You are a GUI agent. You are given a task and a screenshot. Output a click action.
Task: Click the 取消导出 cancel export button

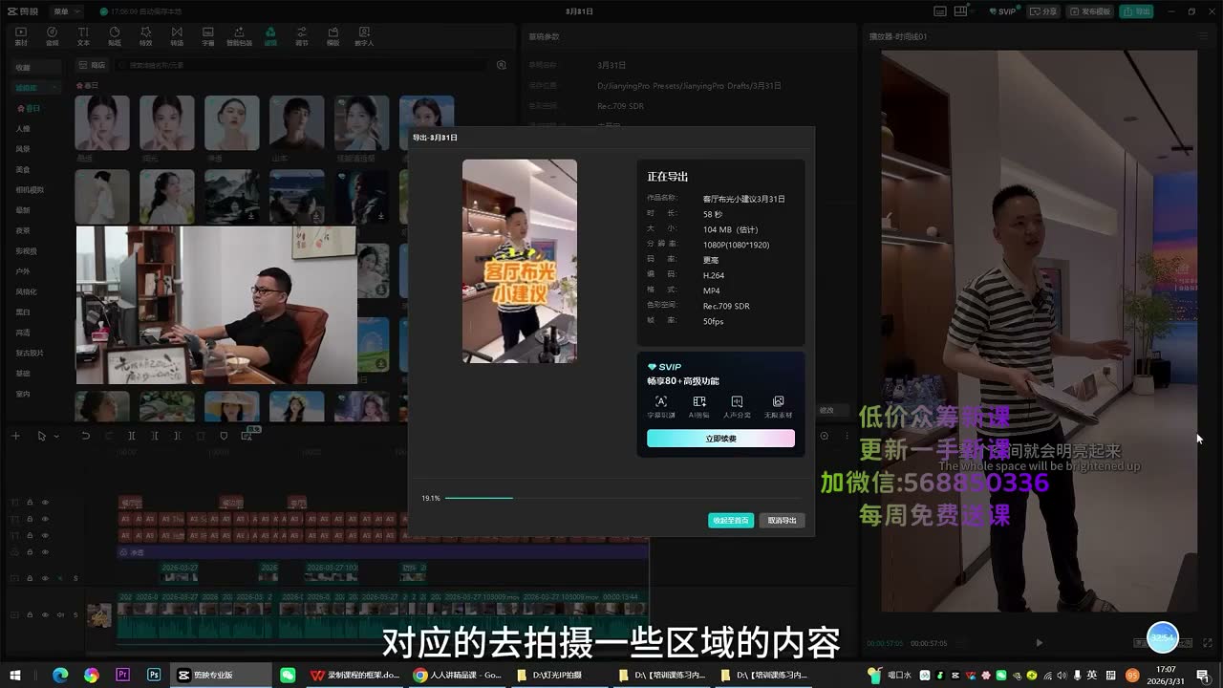[x=783, y=521]
